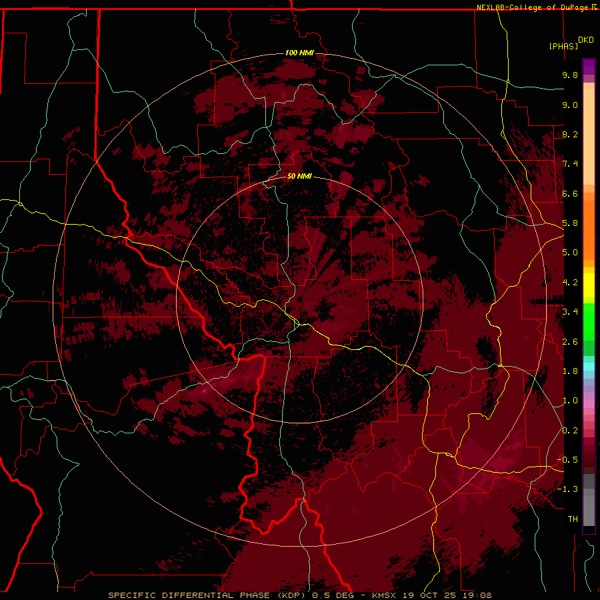Click the 3.4 legend value
Image resolution: width=600 pixels, height=600 pixels.
(570, 312)
